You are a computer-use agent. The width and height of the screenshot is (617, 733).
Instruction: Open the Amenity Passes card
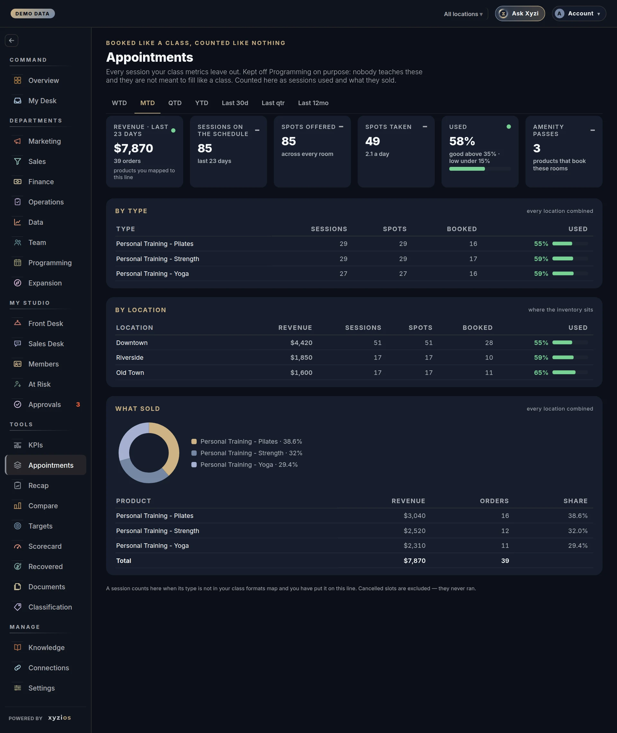pos(564,152)
